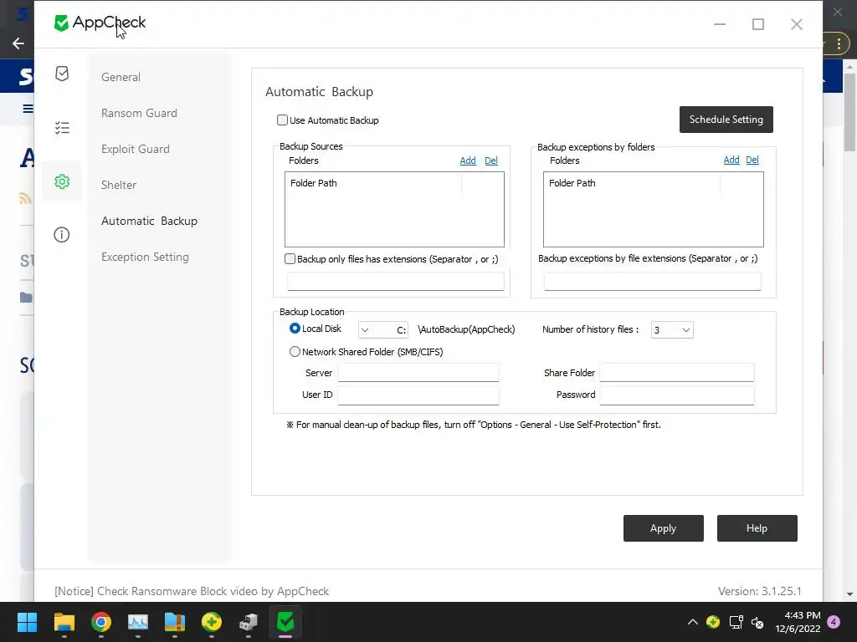Open the Number of history files dropdown
Viewport: 857px width, 642px height.
(x=672, y=329)
